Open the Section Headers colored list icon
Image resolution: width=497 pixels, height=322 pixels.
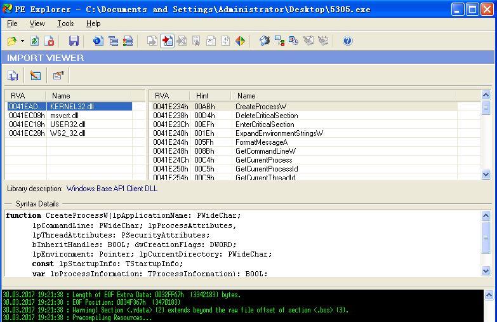(128, 41)
